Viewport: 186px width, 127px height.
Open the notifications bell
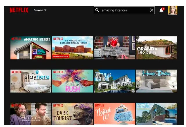point(162,10)
